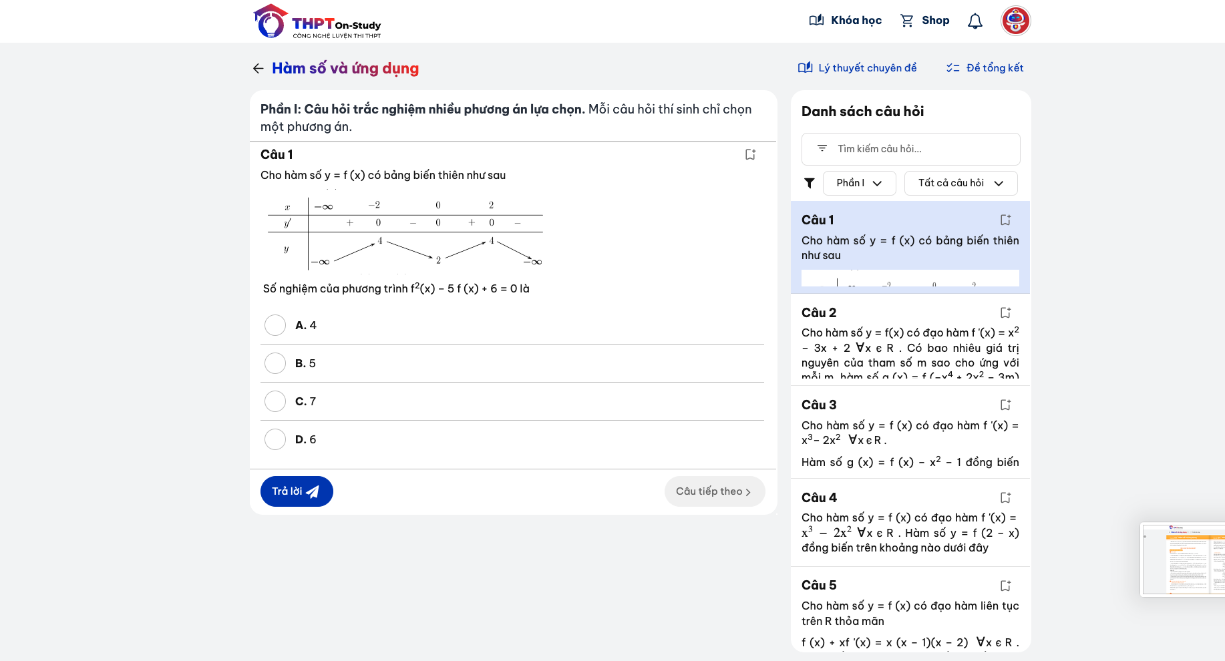Go to next question via Câu tiếp theo
The height and width of the screenshot is (661, 1225).
pyautogui.click(x=714, y=491)
